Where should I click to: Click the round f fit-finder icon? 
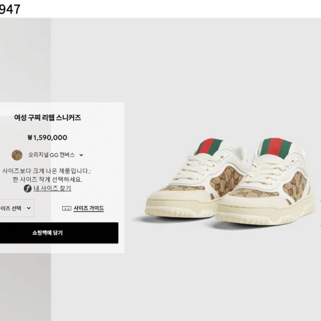tap(27, 189)
